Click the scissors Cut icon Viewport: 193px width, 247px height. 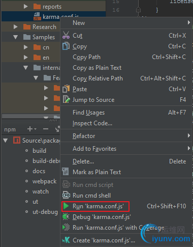(x=66, y=35)
